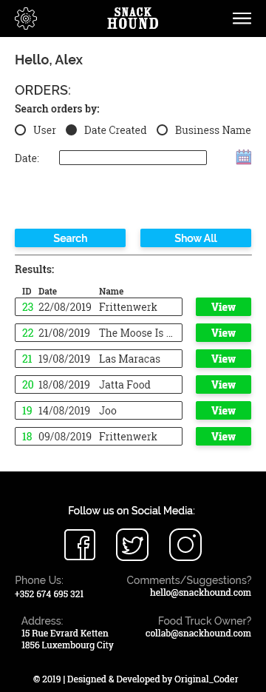Open the hamburger menu
The width and height of the screenshot is (266, 692).
(x=242, y=19)
